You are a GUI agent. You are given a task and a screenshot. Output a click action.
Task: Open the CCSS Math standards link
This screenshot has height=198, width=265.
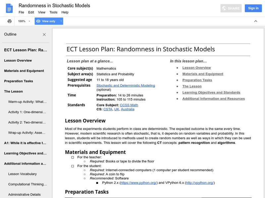pyautogui.click(x=129, y=105)
